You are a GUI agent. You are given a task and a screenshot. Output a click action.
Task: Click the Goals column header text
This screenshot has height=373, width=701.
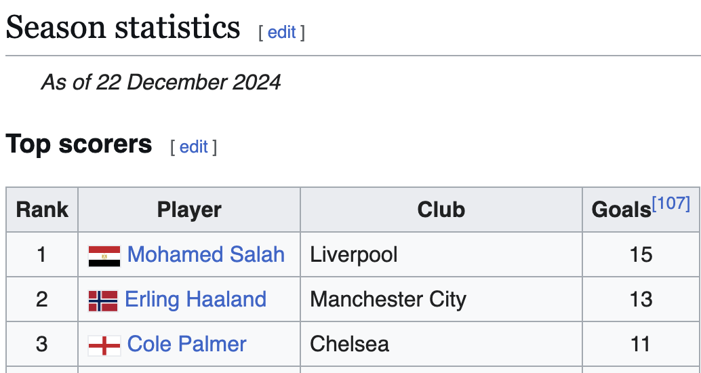click(x=621, y=210)
